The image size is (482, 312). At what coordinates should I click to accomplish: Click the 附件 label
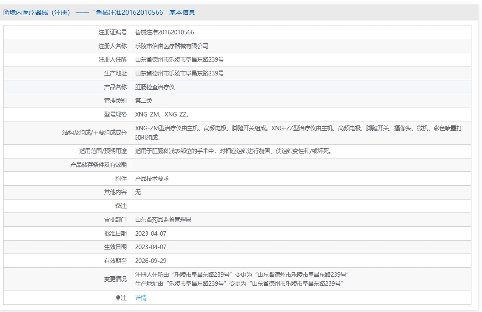(x=121, y=179)
